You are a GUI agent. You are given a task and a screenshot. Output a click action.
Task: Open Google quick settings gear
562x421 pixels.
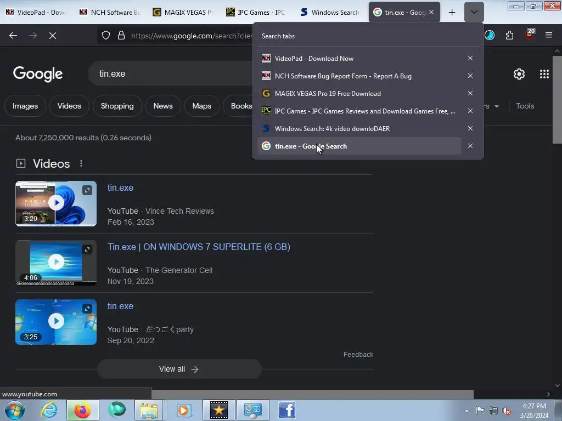(519, 74)
